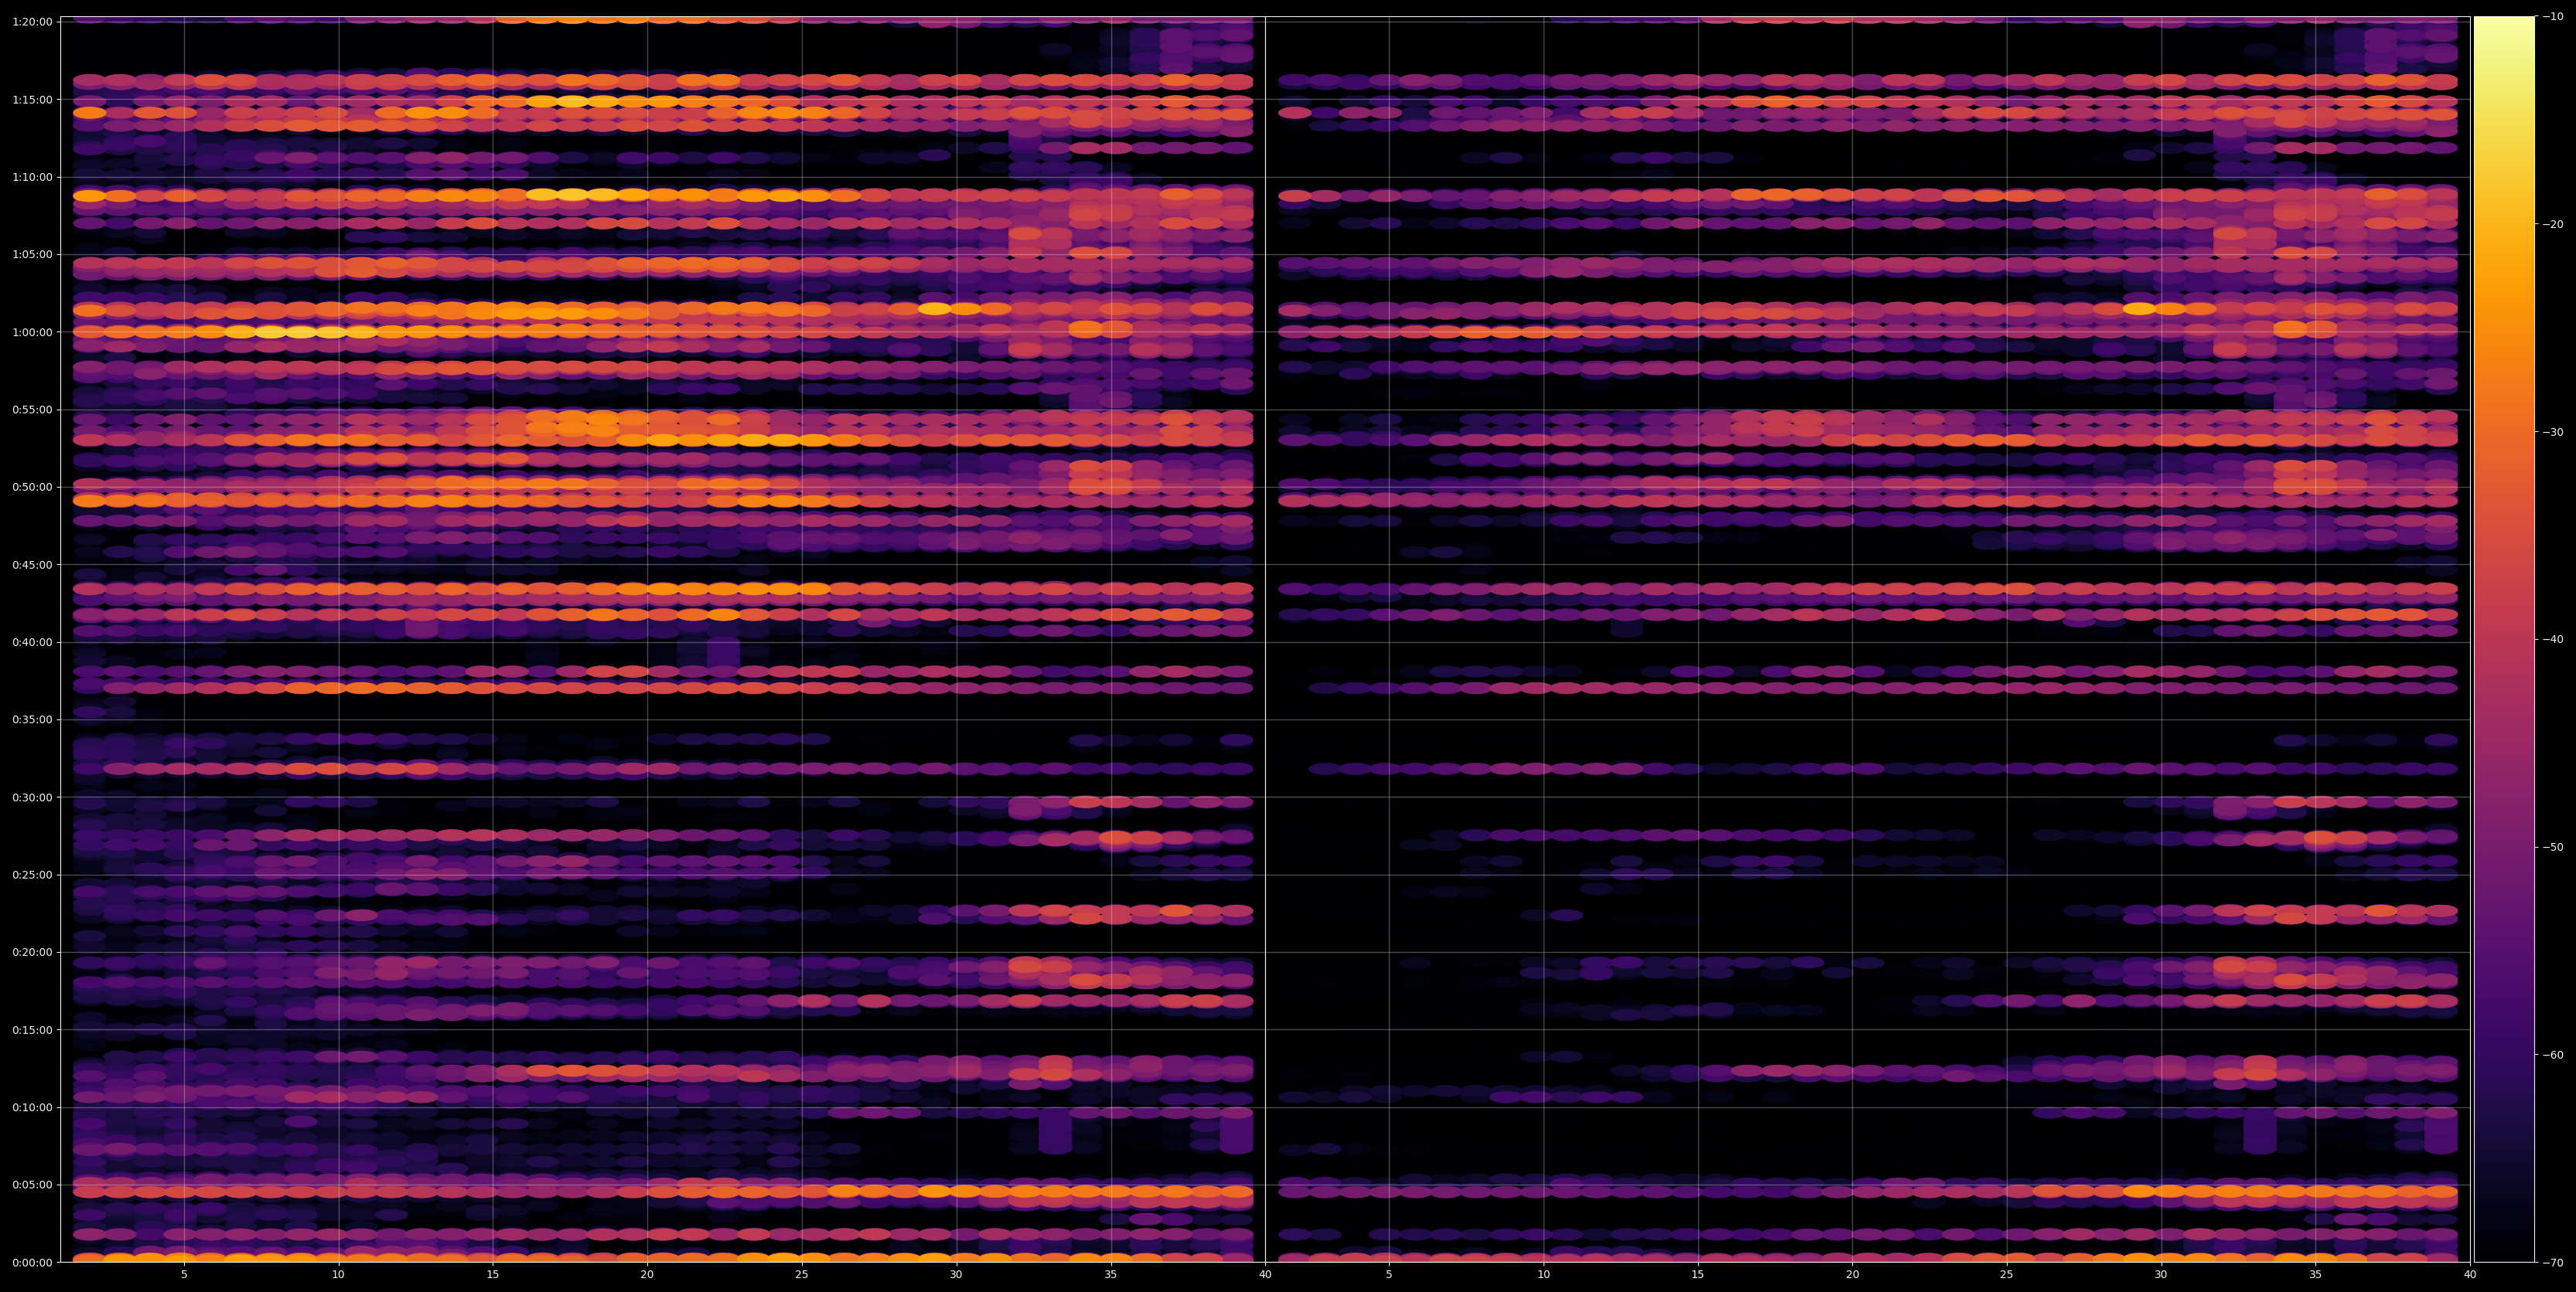This screenshot has height=1292, width=2576.
Task: Click the colorbar gradient strip
Action: pyautogui.click(x=2504, y=640)
